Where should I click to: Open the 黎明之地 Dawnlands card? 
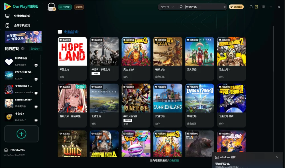pyautogui.click(x=199, y=106)
